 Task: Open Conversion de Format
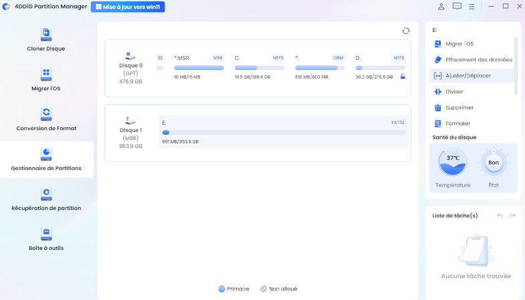pyautogui.click(x=46, y=119)
